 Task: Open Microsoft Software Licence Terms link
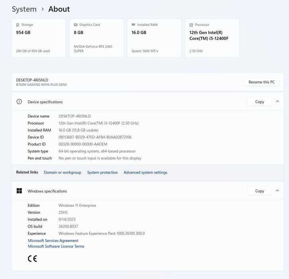(56, 246)
